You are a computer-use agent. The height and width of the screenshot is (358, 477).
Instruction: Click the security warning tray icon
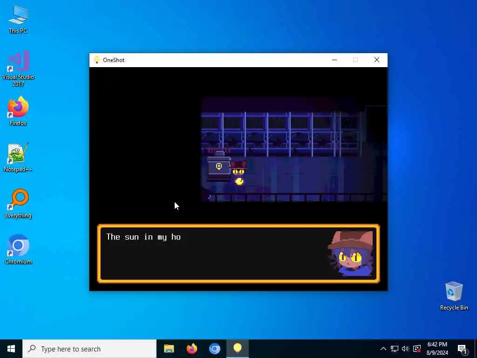pyautogui.click(x=417, y=349)
